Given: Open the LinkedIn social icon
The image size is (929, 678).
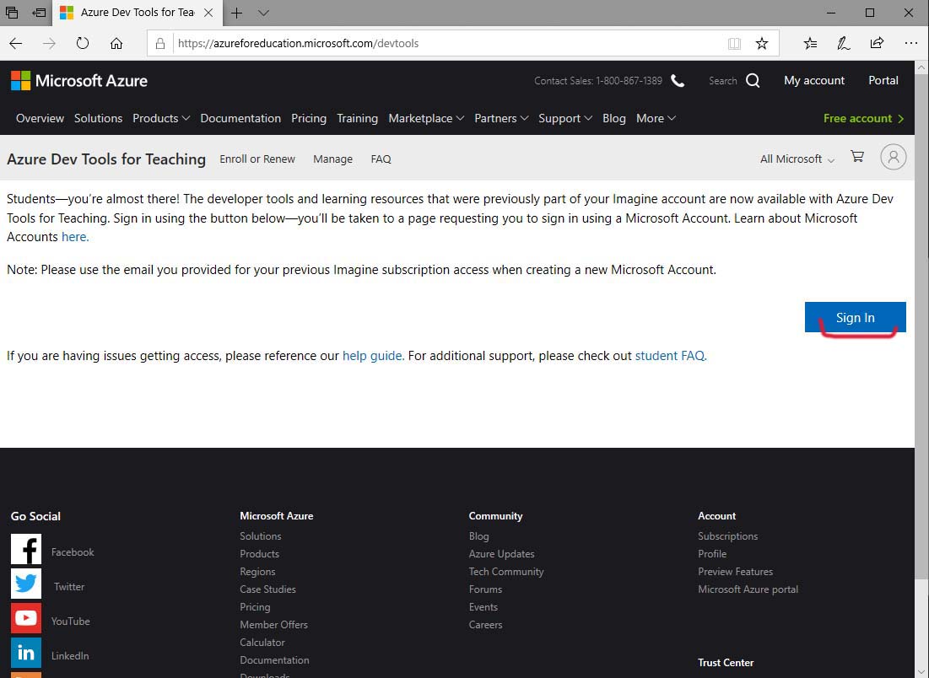Looking at the screenshot, I should click(26, 653).
